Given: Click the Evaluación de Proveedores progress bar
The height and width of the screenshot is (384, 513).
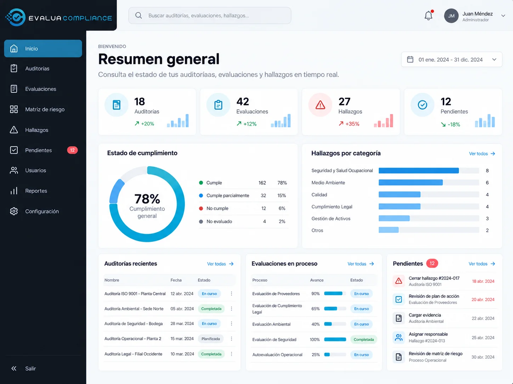Looking at the screenshot, I should click(335, 293).
